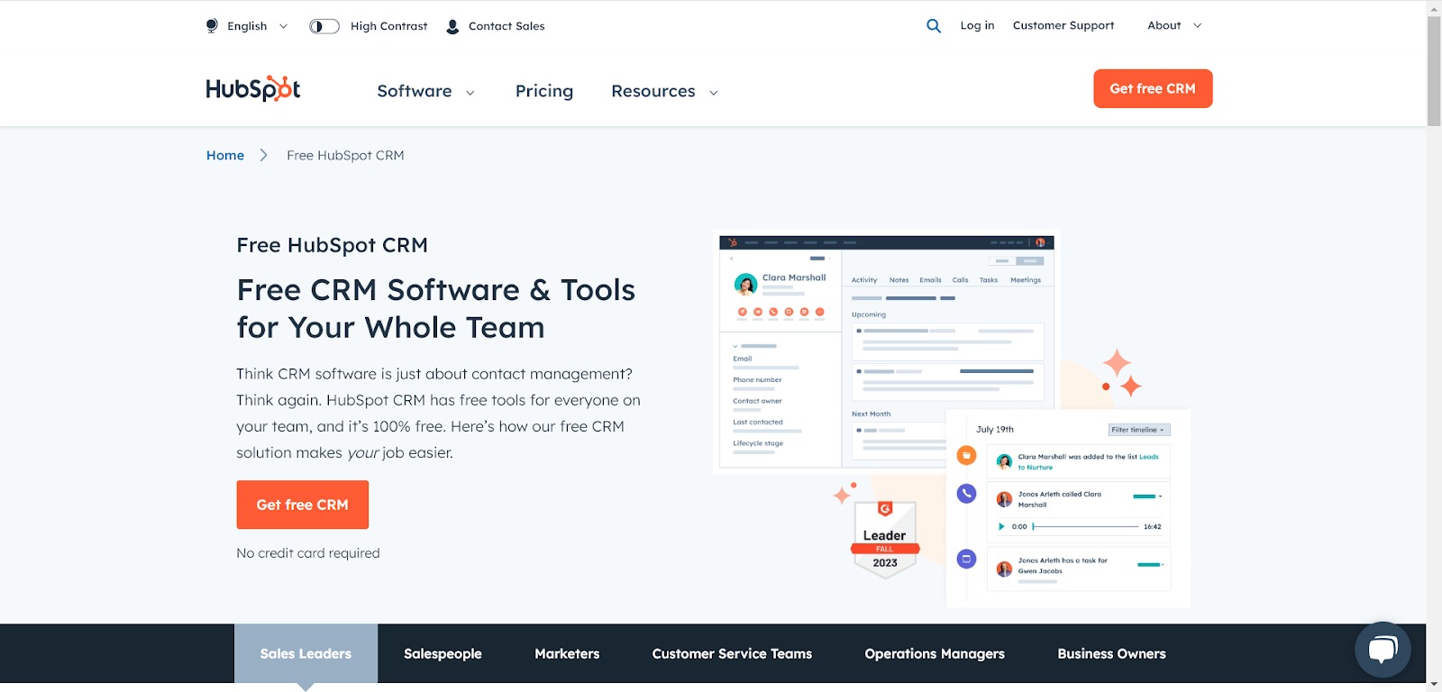Screen dimensions: 1442x692
Task: Click the hero Get free CRM button
Action: tap(303, 505)
